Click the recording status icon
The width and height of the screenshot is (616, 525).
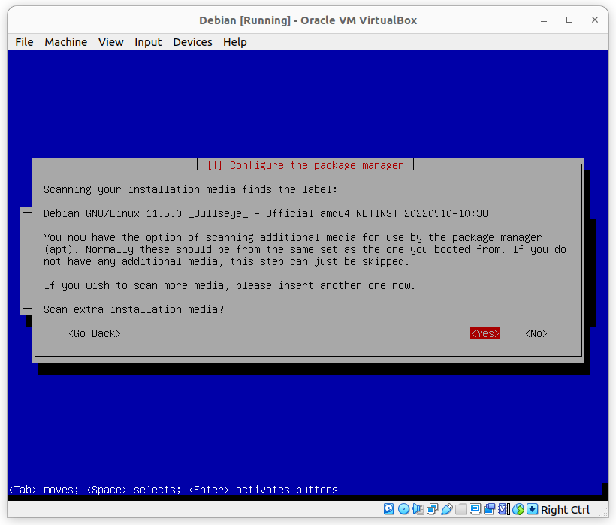coord(489,509)
